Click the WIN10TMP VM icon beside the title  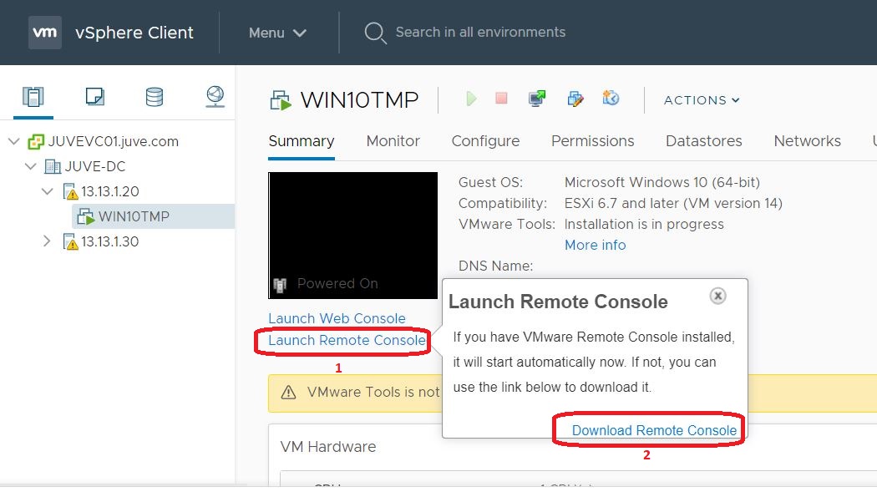281,100
